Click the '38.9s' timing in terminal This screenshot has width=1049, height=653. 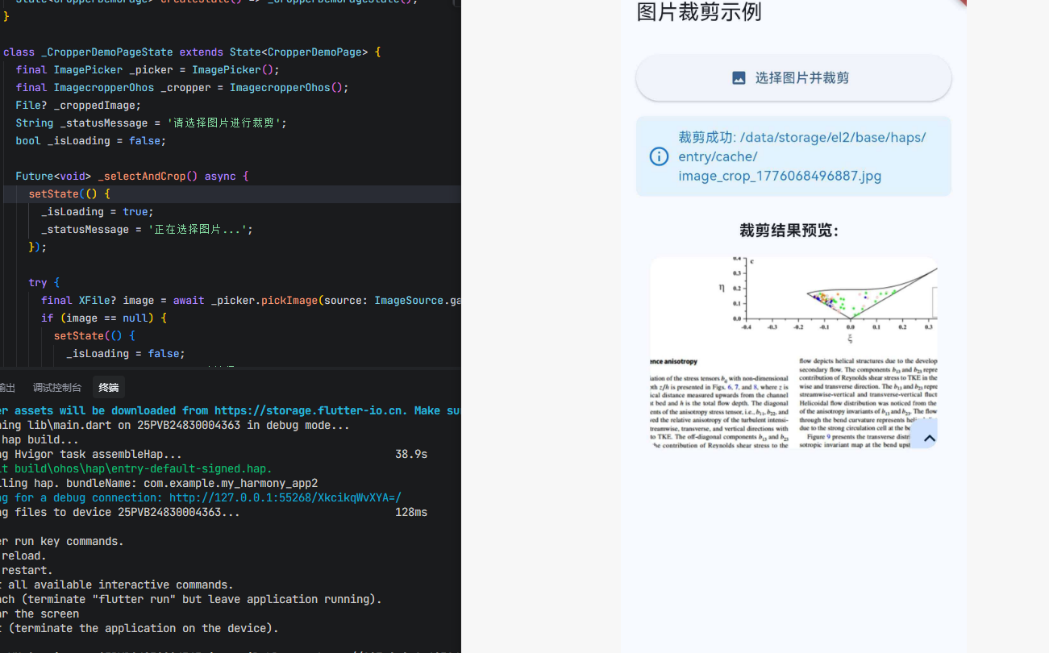tap(411, 455)
